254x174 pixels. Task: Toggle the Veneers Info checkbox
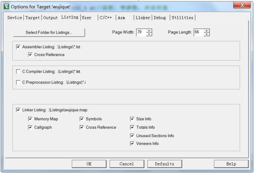[x=132, y=144]
